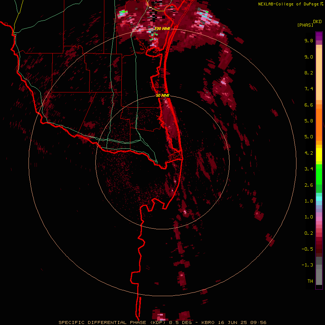Click the 7.4 value on the color scale
The width and height of the screenshot is (325, 325).
309,89
